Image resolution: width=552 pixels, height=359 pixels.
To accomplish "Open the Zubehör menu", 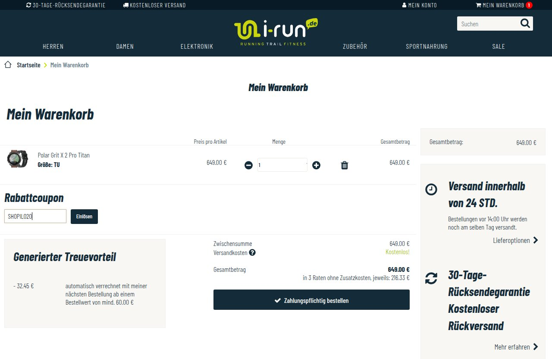I will 355,47.
